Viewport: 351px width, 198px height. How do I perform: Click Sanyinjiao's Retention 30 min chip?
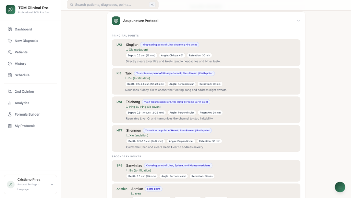202,176
